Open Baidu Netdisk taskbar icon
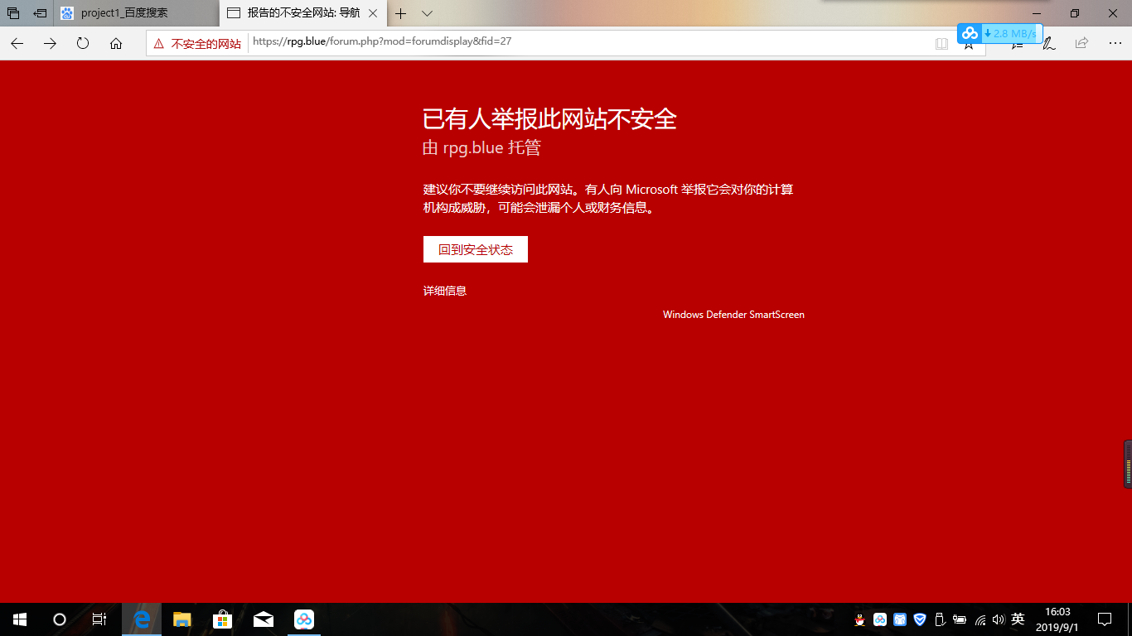1132x636 pixels. [x=304, y=619]
